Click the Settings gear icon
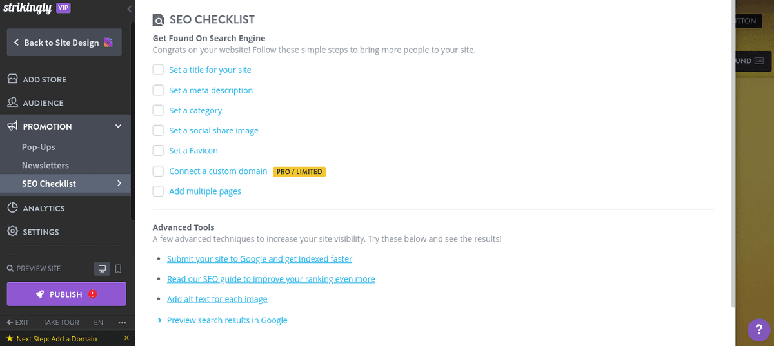The width and height of the screenshot is (774, 346). click(12, 231)
